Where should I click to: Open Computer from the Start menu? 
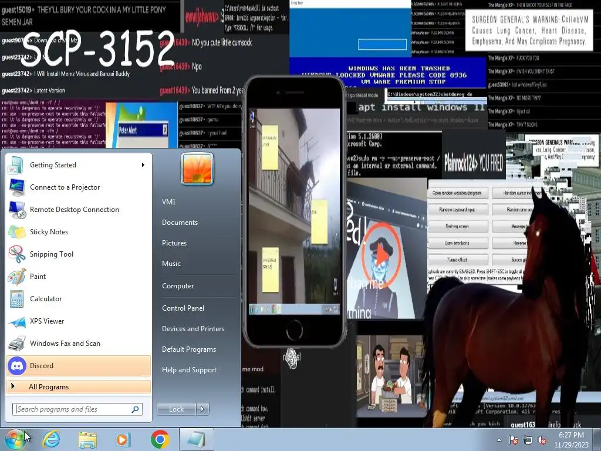(178, 286)
